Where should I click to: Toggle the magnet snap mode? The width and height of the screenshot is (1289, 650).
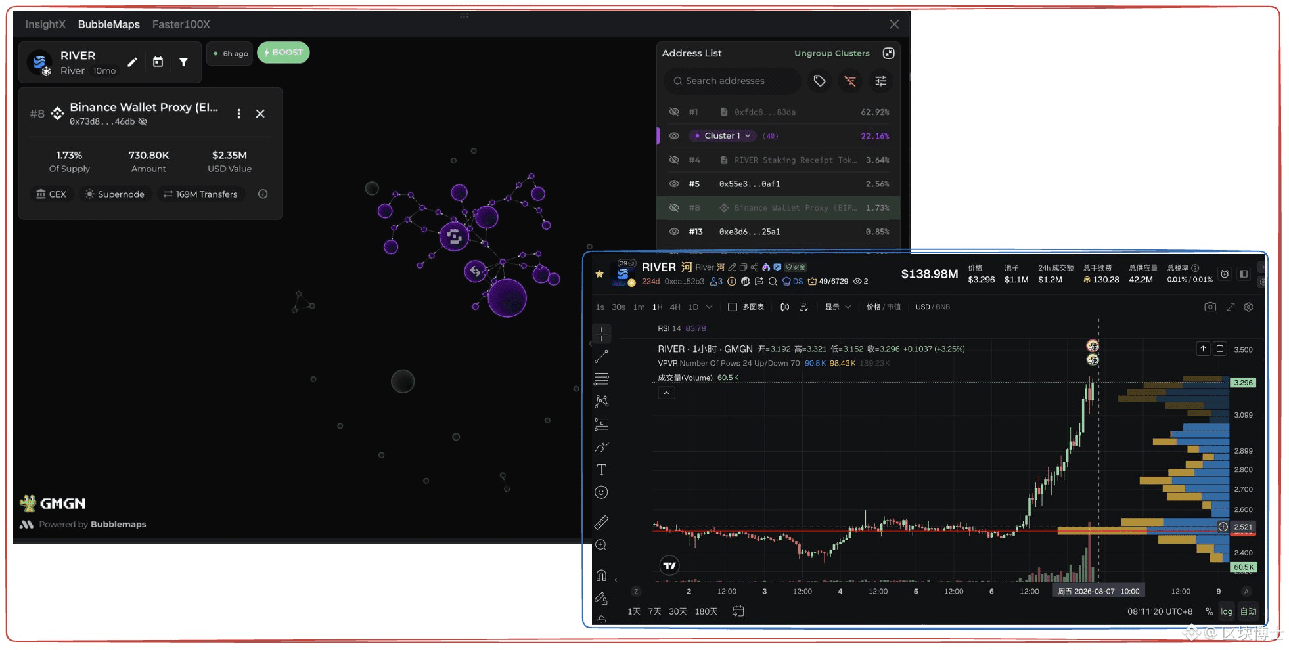tap(601, 576)
